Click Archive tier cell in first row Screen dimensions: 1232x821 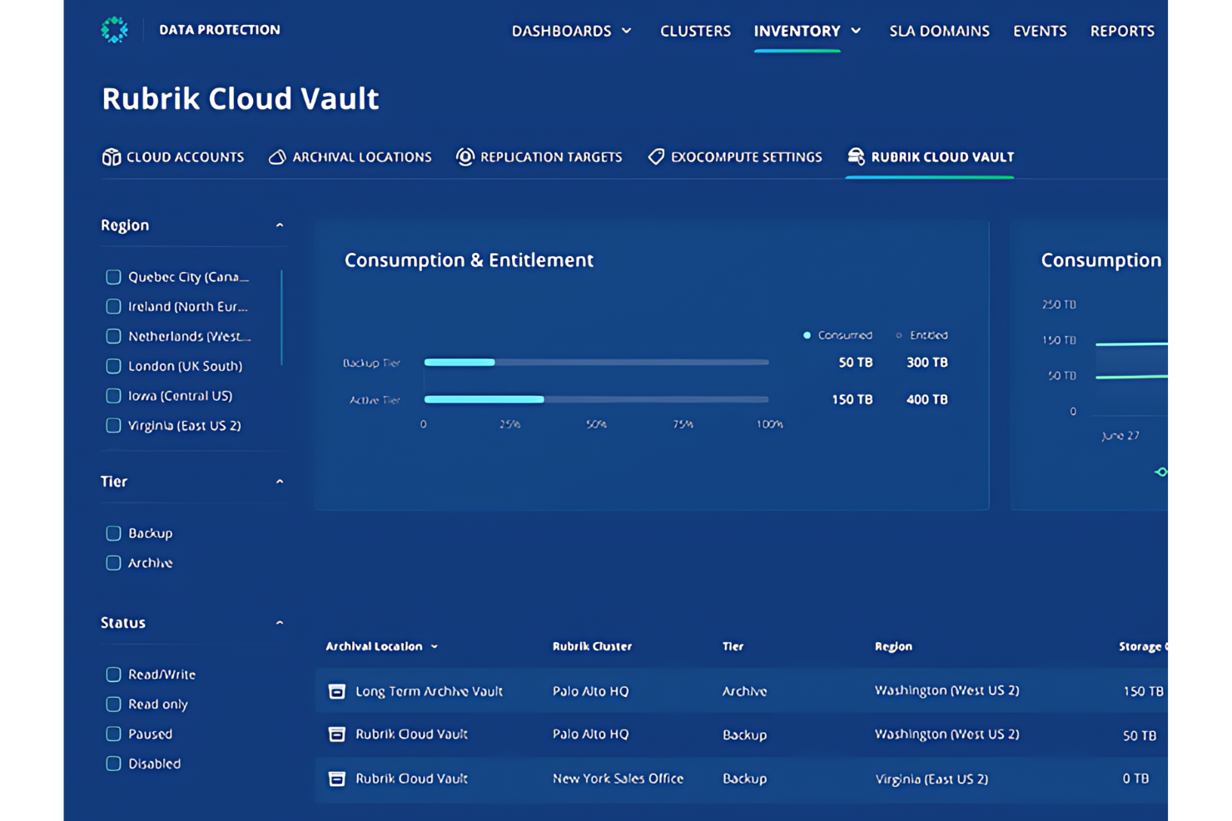(x=744, y=691)
